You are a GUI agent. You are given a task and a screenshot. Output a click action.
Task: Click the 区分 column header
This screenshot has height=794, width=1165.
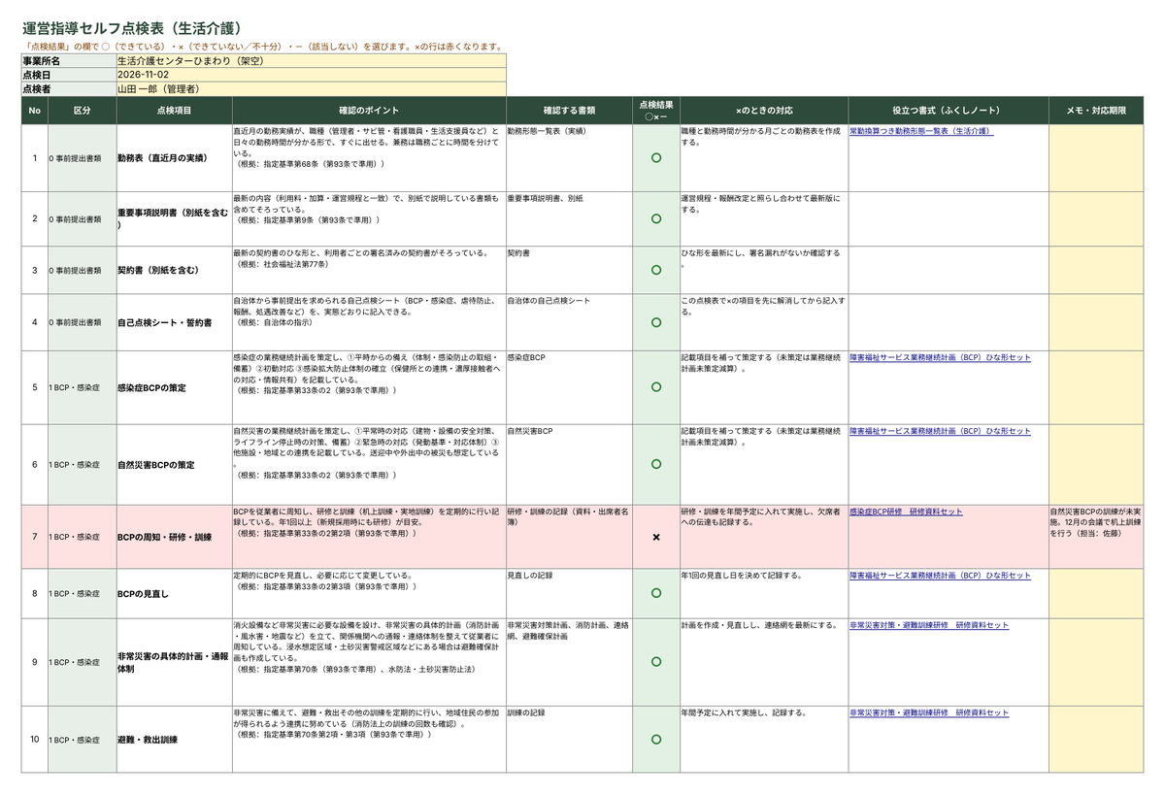[83, 111]
